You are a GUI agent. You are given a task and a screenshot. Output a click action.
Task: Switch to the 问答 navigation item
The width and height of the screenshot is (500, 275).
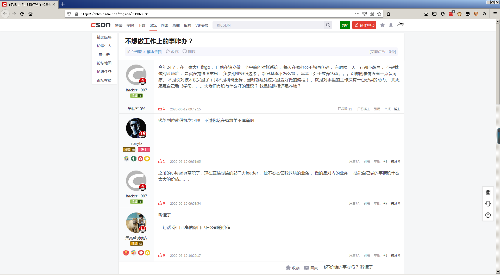165,25
